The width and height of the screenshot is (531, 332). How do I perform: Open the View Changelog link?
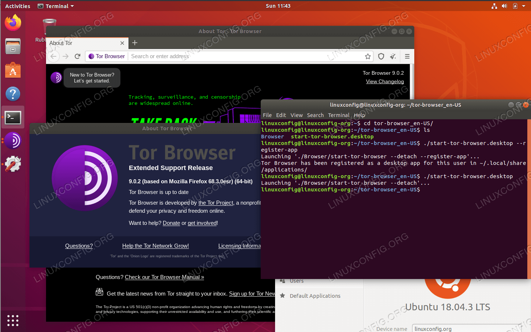click(x=385, y=81)
